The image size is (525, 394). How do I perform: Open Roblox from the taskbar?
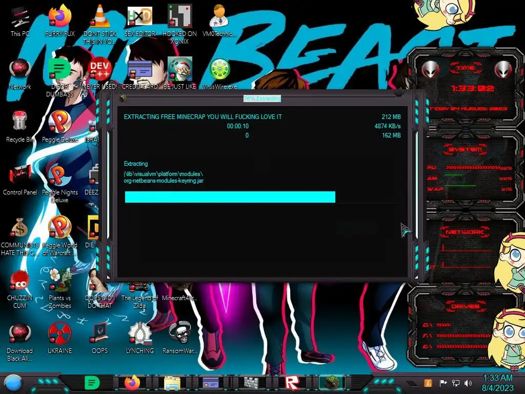(x=292, y=383)
